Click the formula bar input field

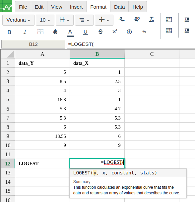pyautogui.click(x=131, y=44)
